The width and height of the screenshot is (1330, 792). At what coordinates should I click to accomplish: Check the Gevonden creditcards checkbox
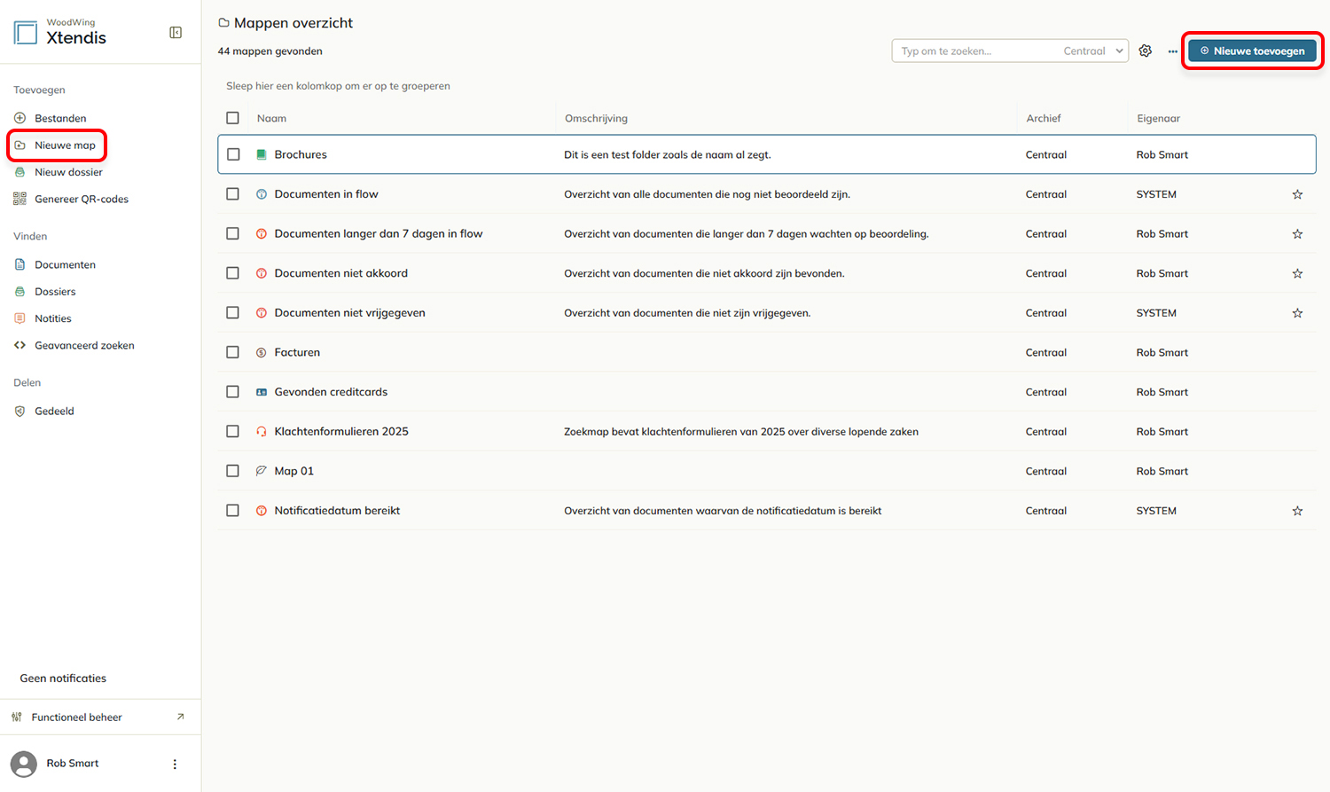point(232,392)
